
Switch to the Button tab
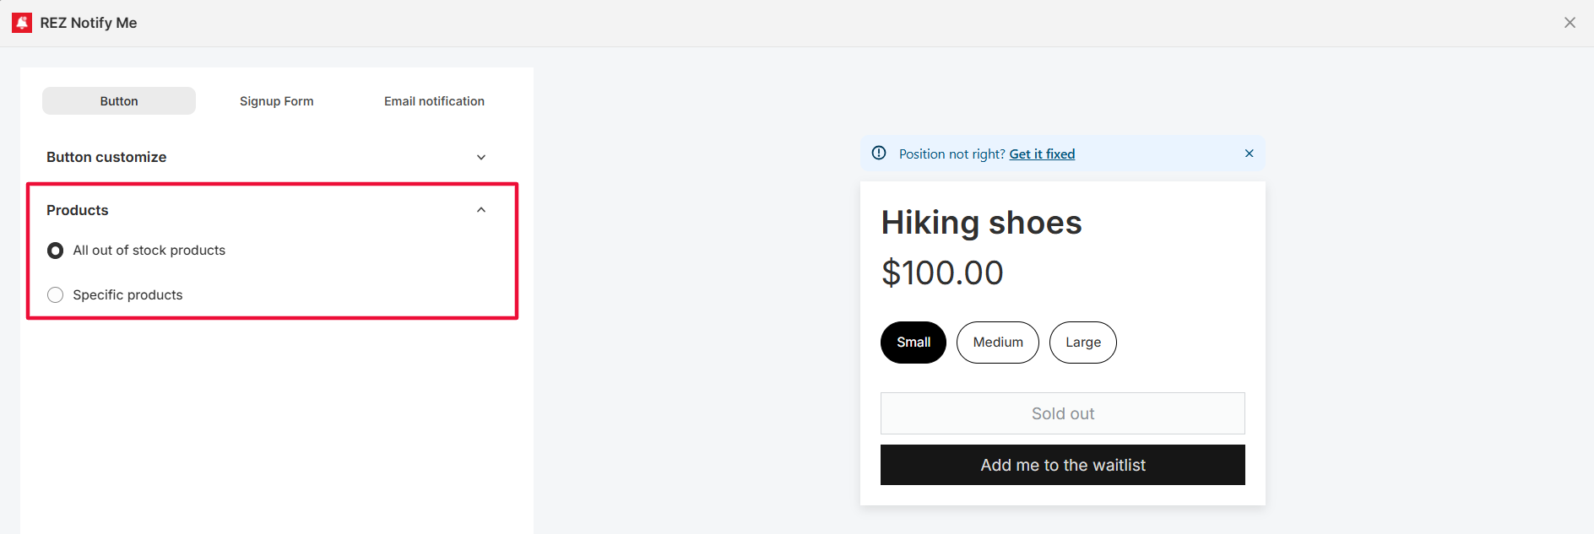[x=119, y=101]
